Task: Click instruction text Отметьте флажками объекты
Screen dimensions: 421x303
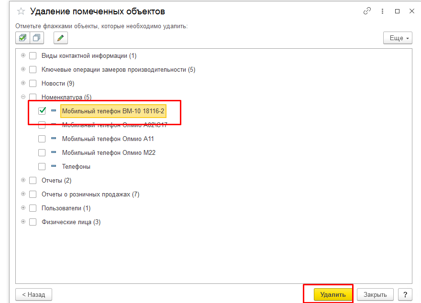Action: tap(101, 26)
